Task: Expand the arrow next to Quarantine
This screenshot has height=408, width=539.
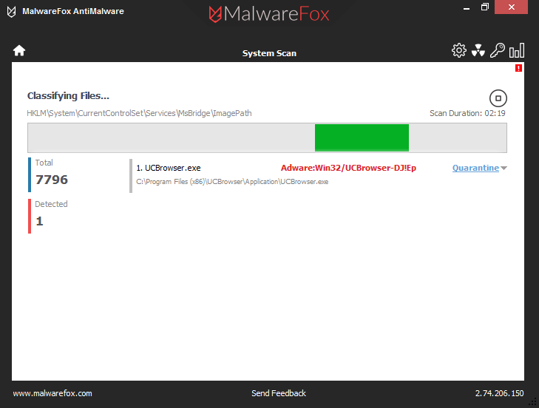Action: (504, 169)
